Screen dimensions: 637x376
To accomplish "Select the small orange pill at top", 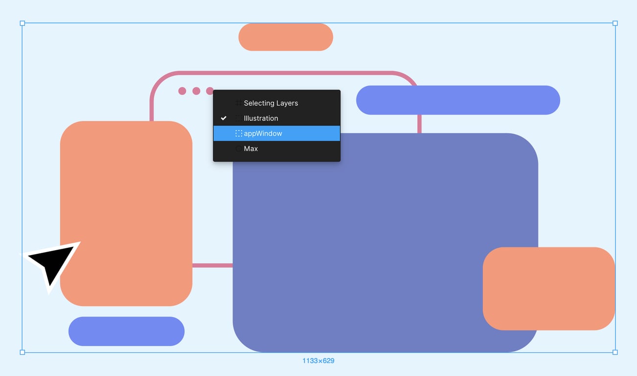I will click(285, 37).
